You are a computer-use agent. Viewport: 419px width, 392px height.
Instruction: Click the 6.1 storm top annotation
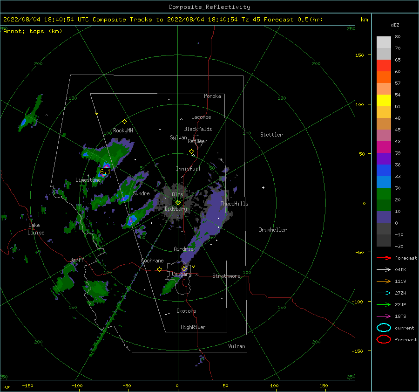point(105,172)
